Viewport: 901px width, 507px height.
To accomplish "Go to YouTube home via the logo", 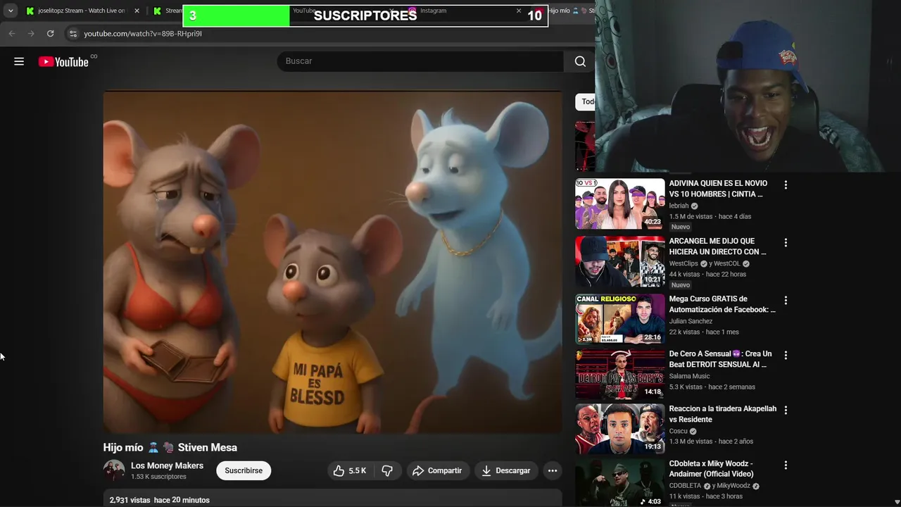I will [63, 62].
